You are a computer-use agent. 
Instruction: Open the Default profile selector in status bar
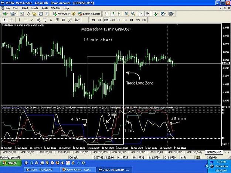(x=74, y=158)
